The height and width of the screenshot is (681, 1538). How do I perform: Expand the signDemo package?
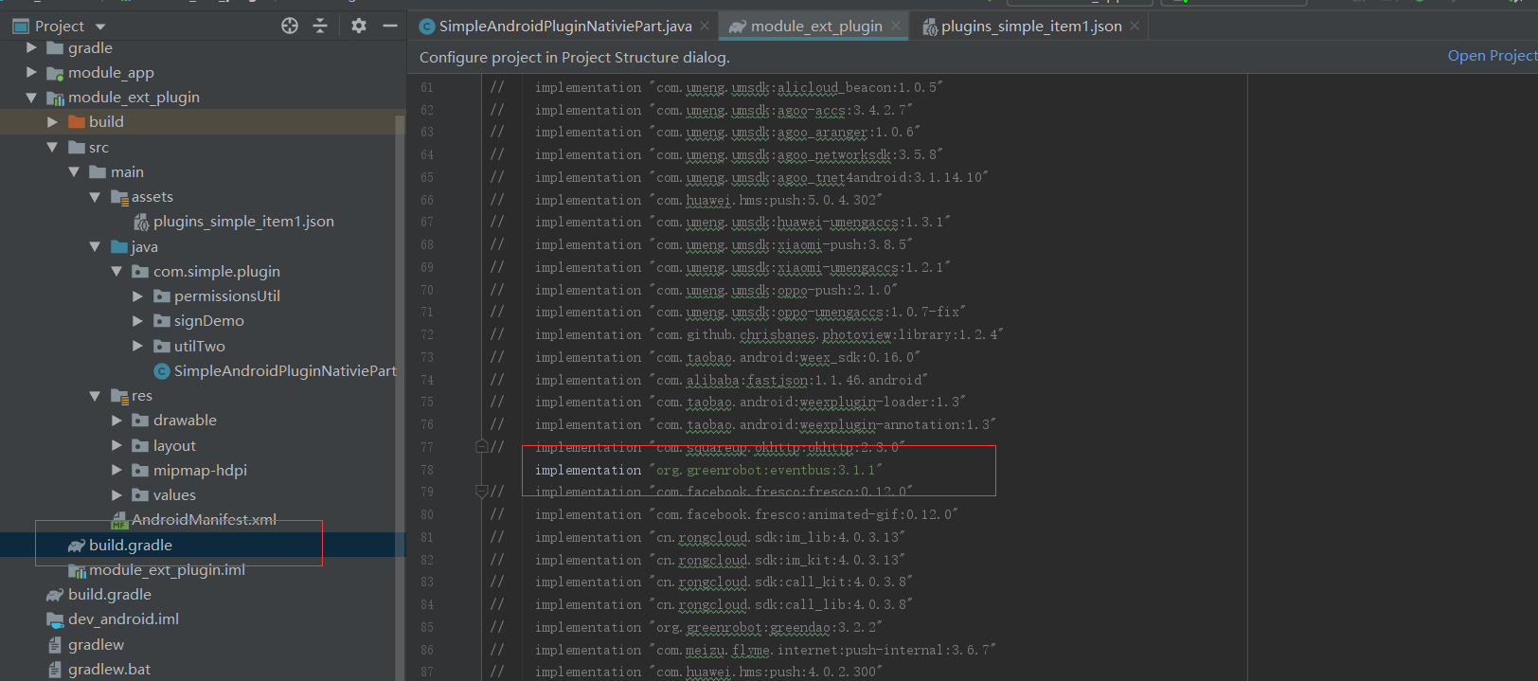pyautogui.click(x=137, y=321)
